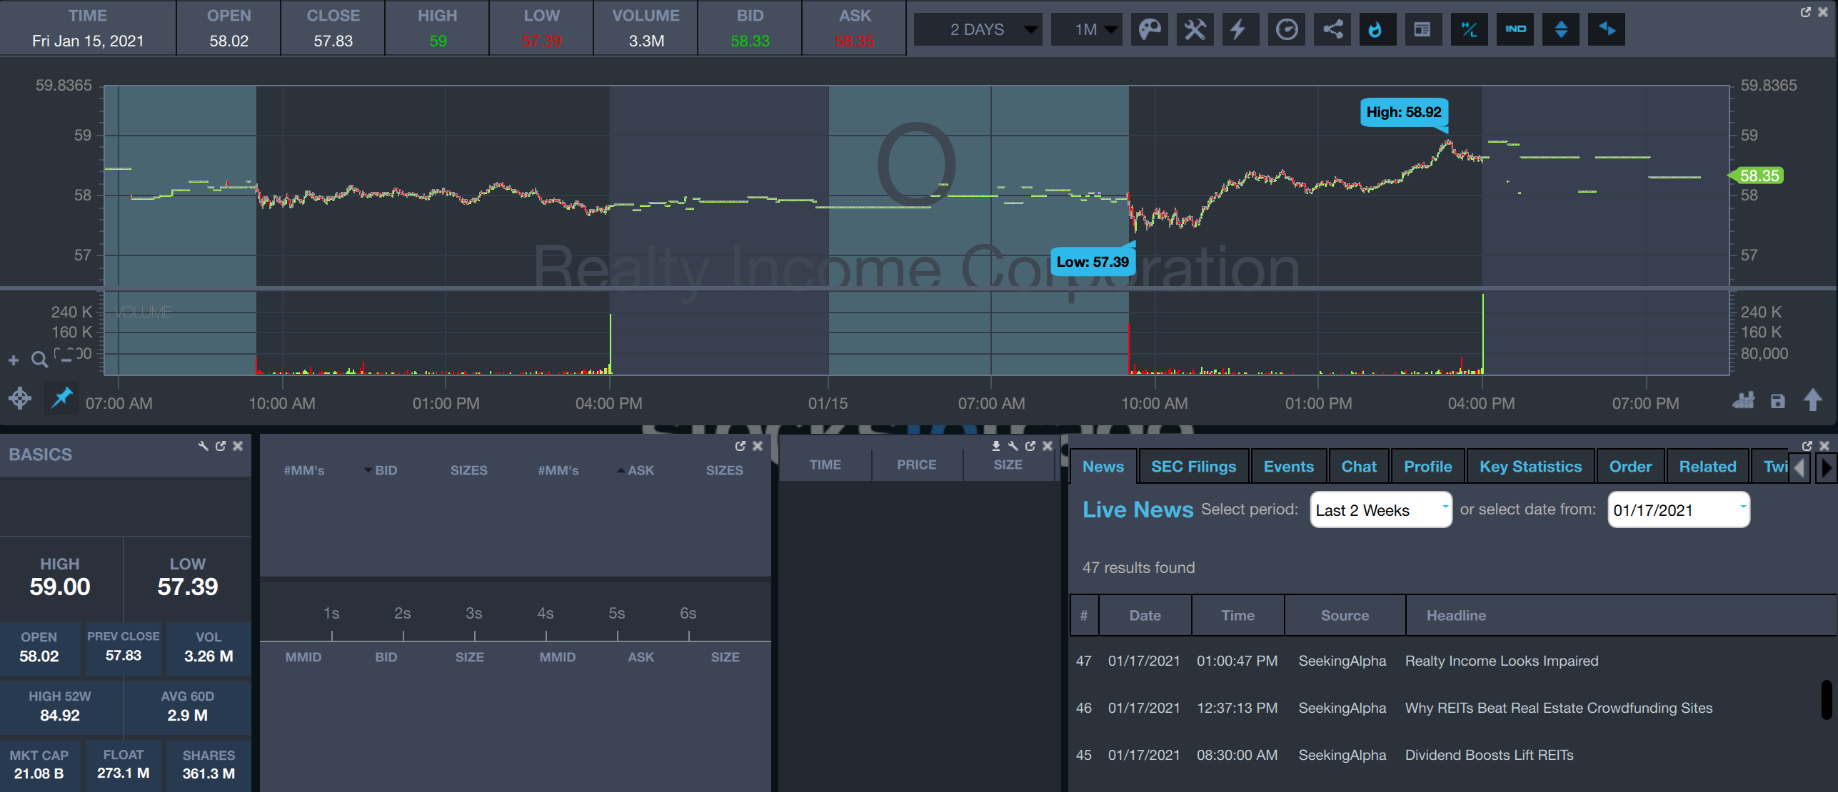
Task: Select the 3s tick on the speed scale
Action: pos(474,614)
